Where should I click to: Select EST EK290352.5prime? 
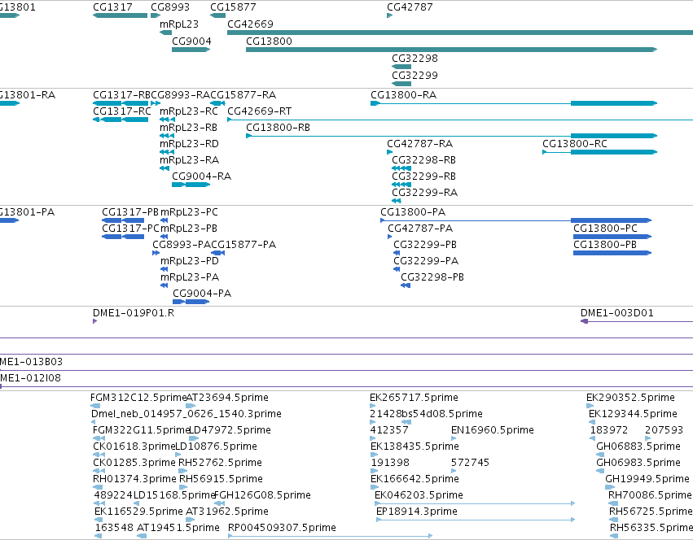(x=630, y=398)
